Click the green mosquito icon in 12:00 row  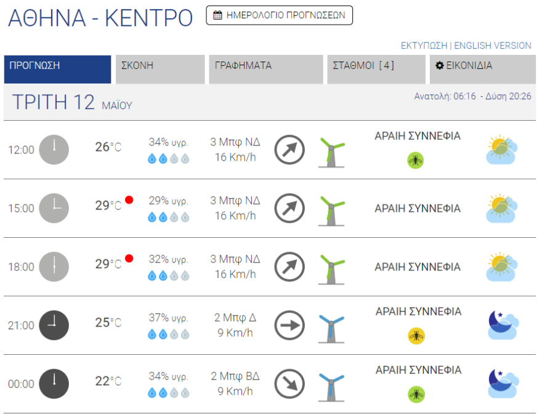(416, 161)
